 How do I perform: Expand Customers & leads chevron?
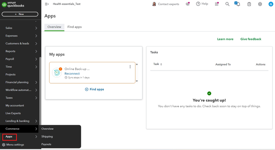(36, 44)
